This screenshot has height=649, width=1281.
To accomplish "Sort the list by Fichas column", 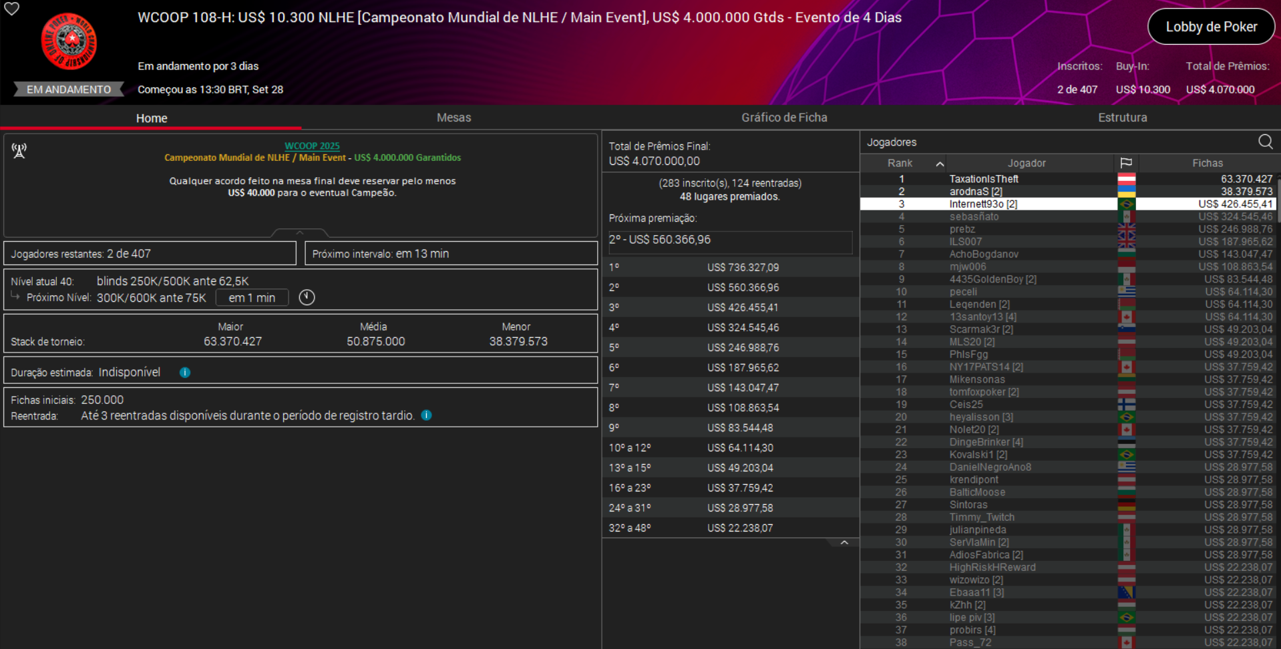I will point(1208,163).
